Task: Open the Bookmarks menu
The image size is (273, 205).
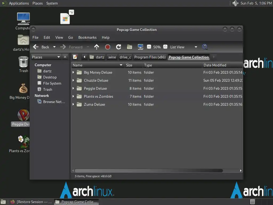Action: coord(87,37)
